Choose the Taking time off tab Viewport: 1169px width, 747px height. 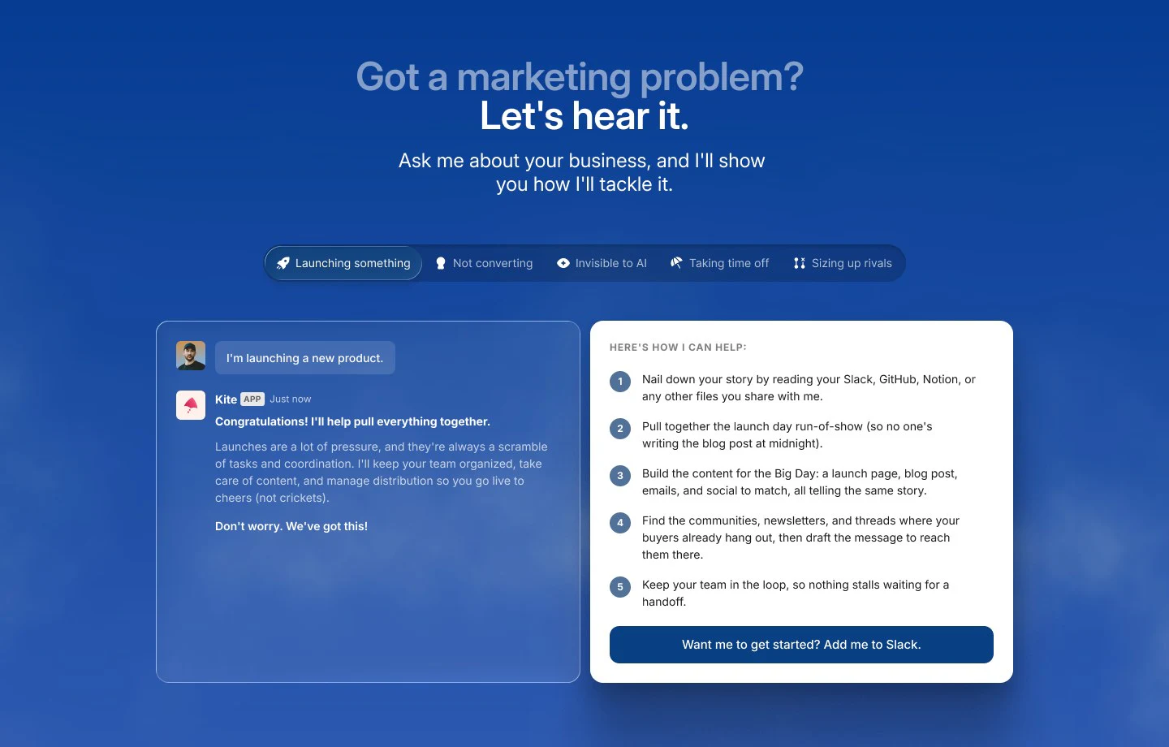720,263
